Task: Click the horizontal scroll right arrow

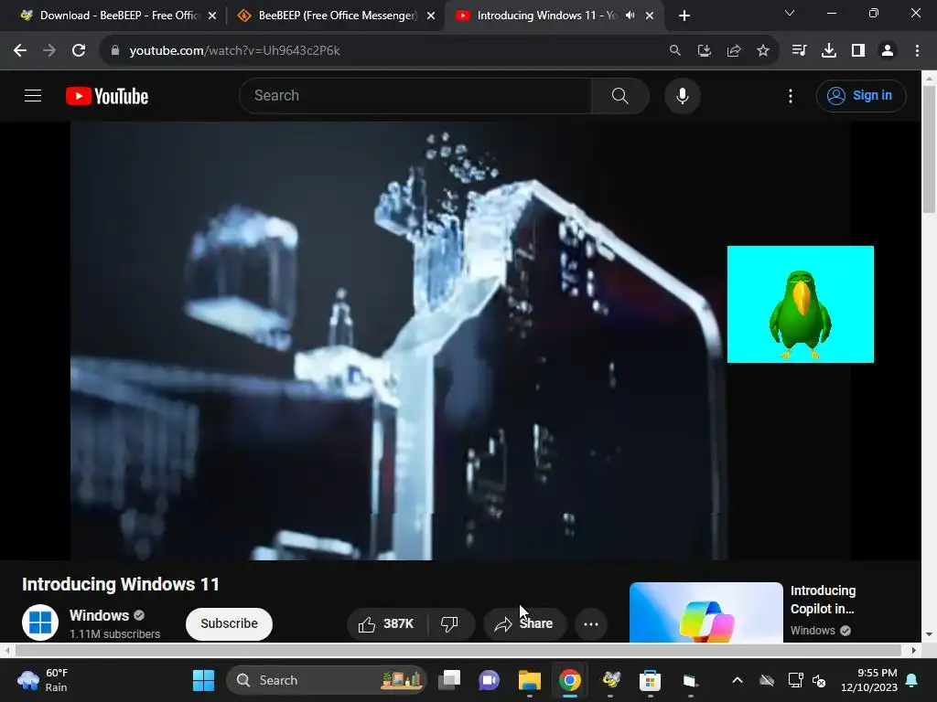Action: click(x=914, y=650)
